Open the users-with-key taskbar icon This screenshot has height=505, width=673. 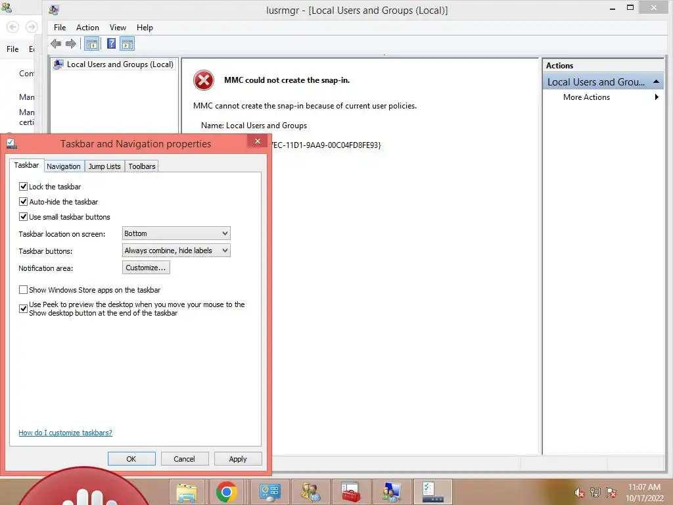click(310, 492)
